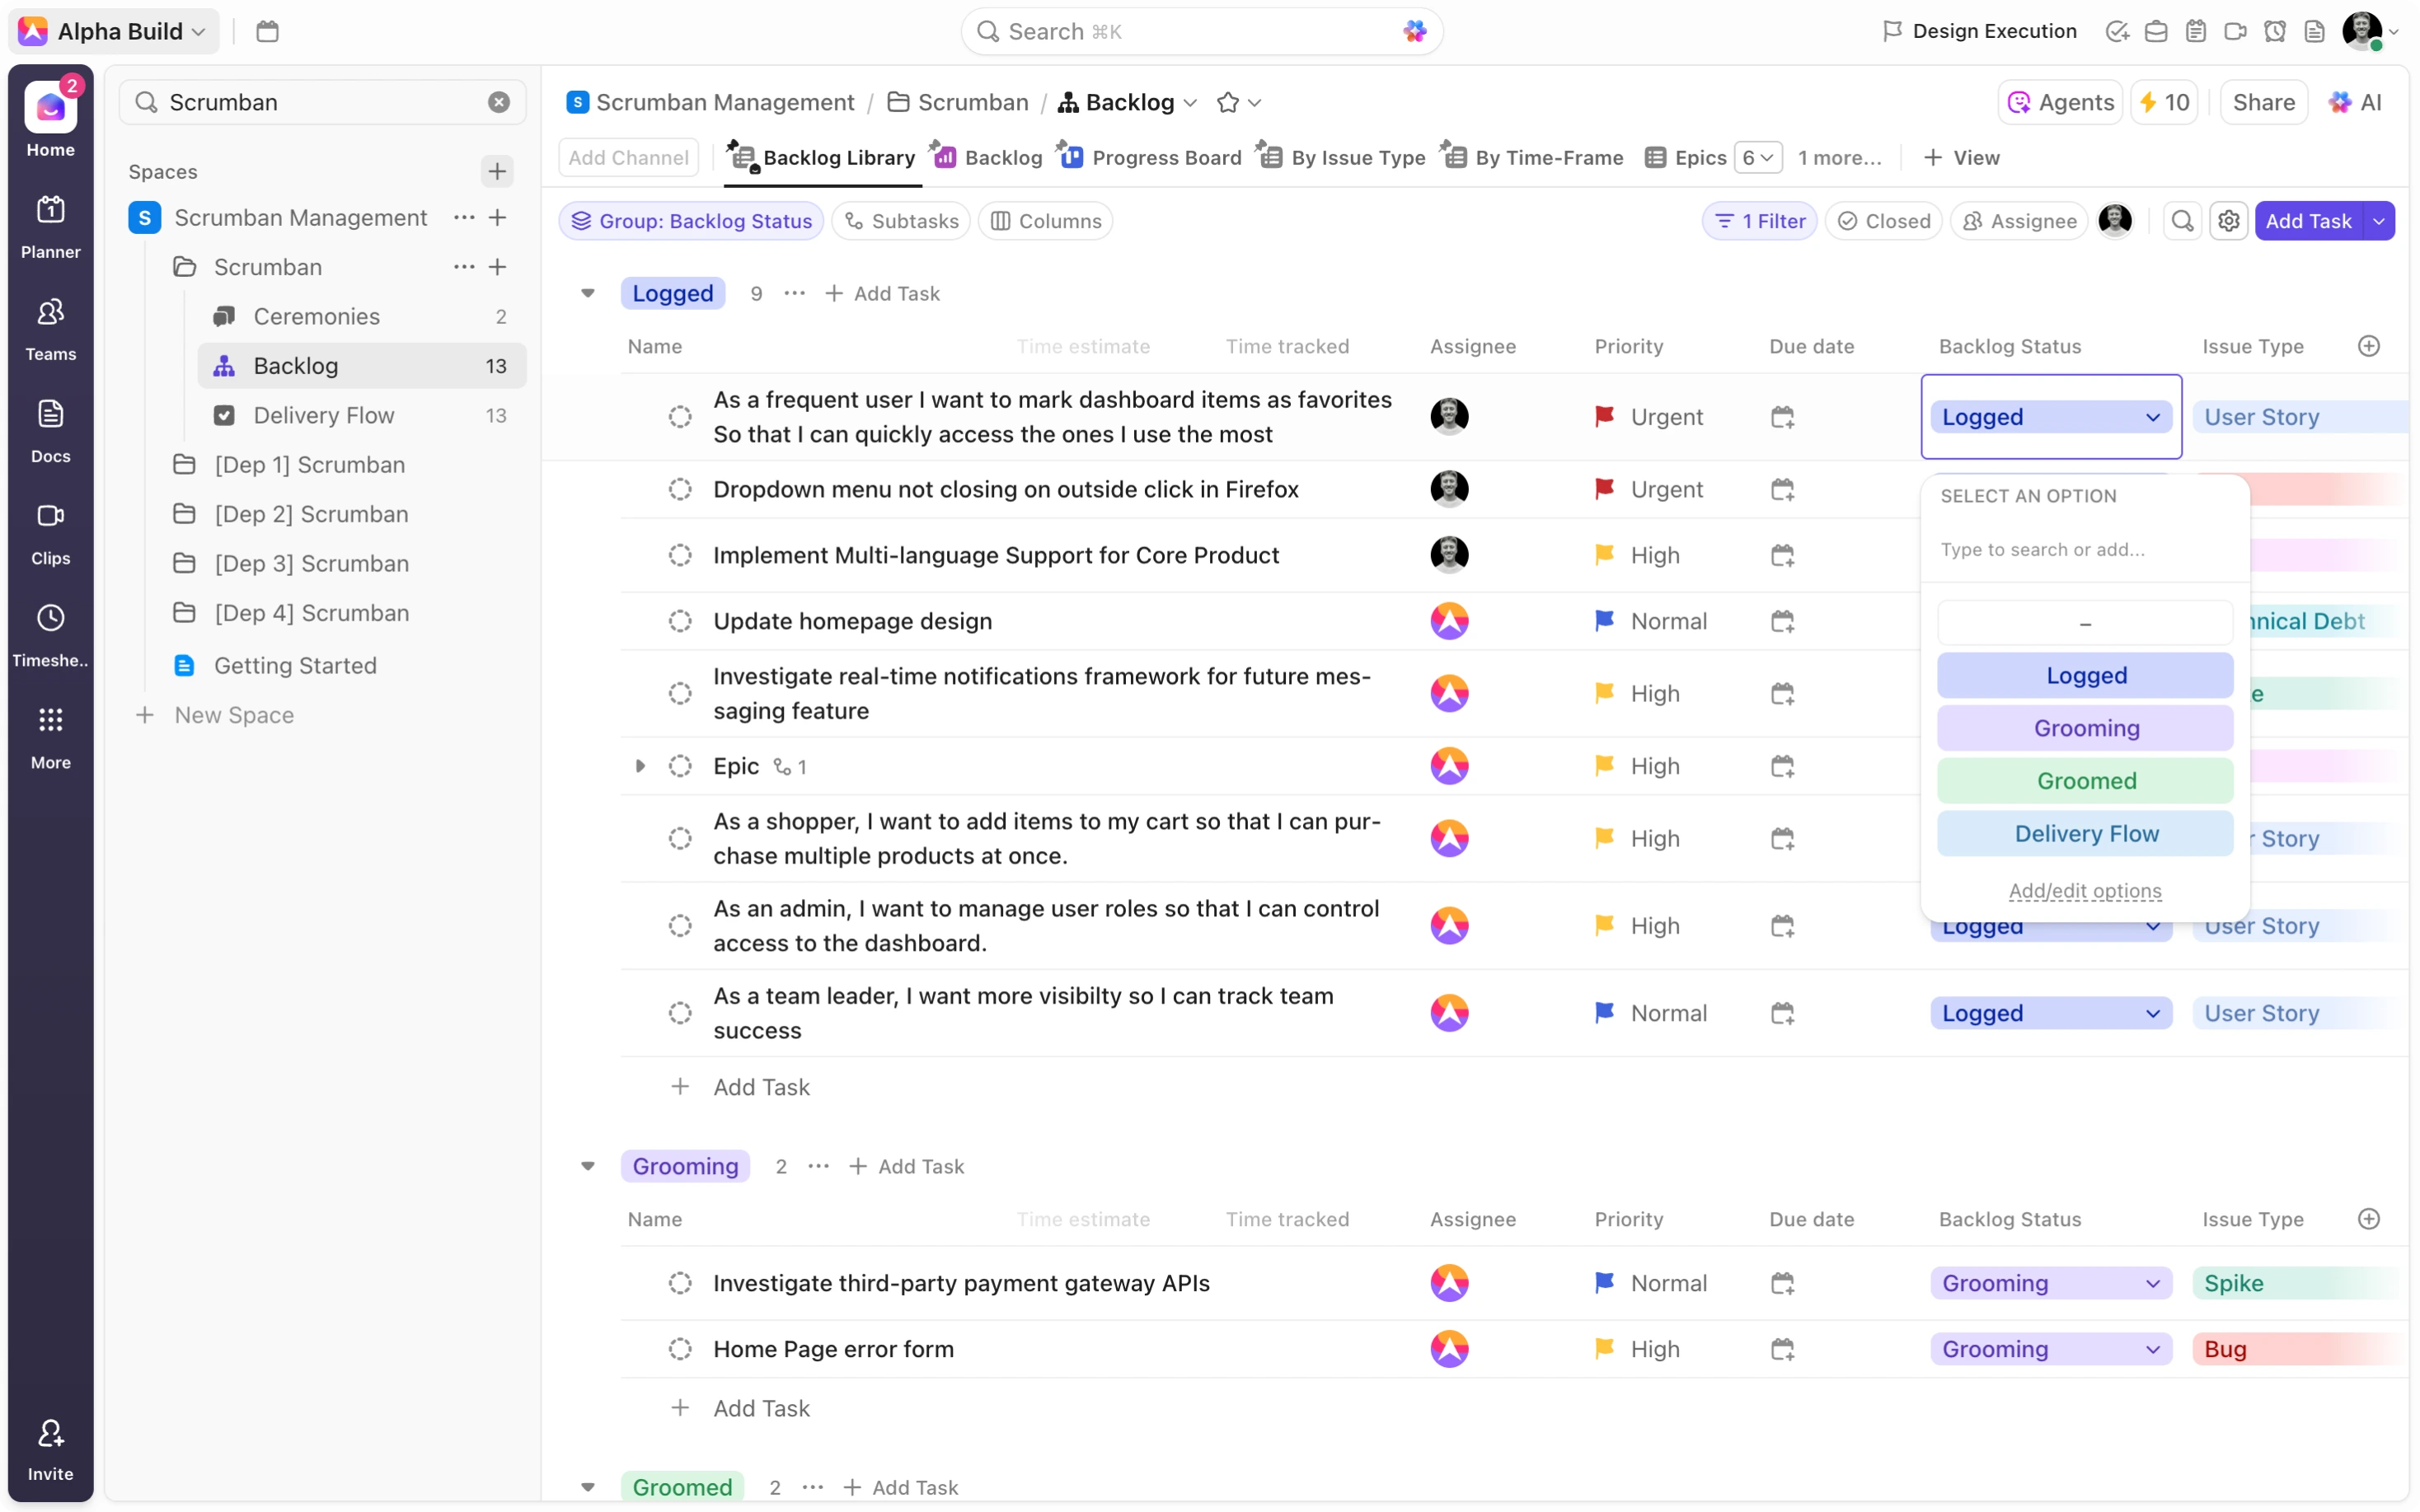Open the view settings gear next to Add Task
The width and height of the screenshot is (2420, 1512).
pos(2230,220)
